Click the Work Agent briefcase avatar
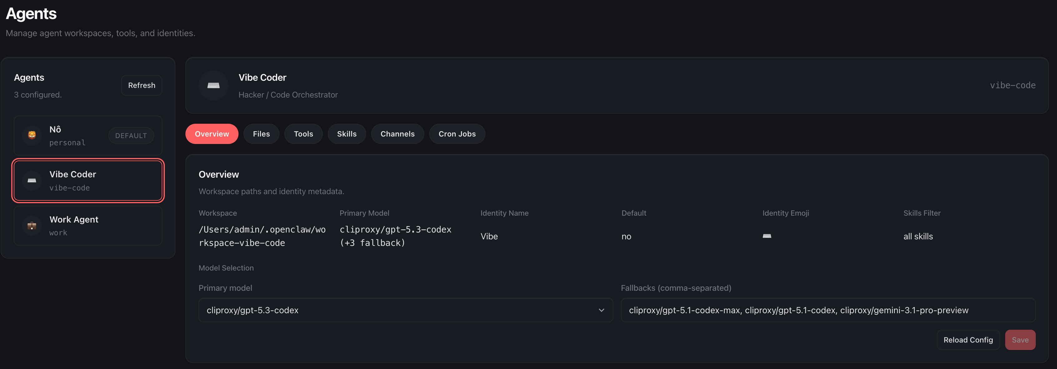The image size is (1057, 369). 32,226
